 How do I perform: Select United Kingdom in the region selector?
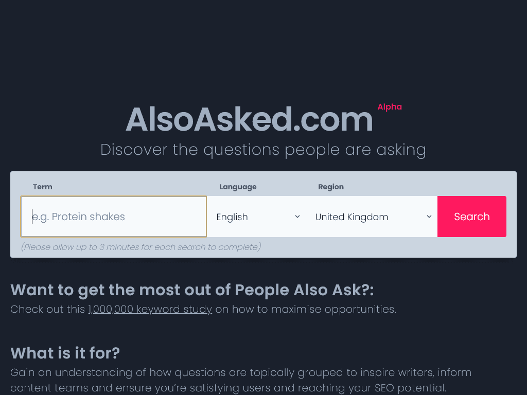coord(352,217)
